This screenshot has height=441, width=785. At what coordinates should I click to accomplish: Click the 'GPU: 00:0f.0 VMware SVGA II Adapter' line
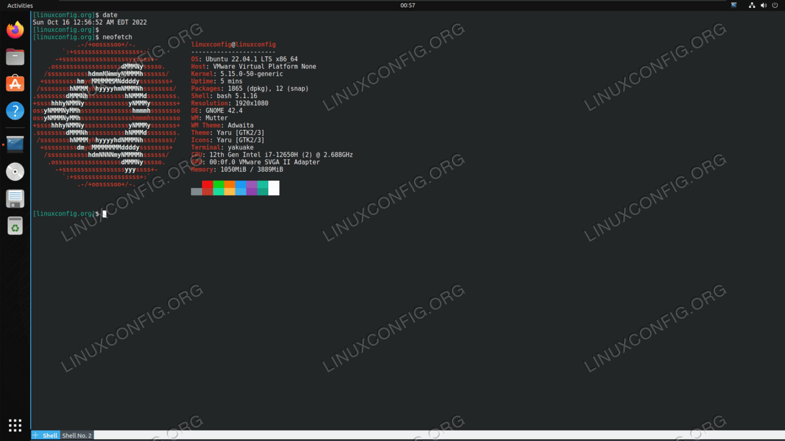pyautogui.click(x=256, y=162)
